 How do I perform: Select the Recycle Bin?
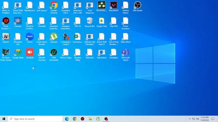pos(90,22)
